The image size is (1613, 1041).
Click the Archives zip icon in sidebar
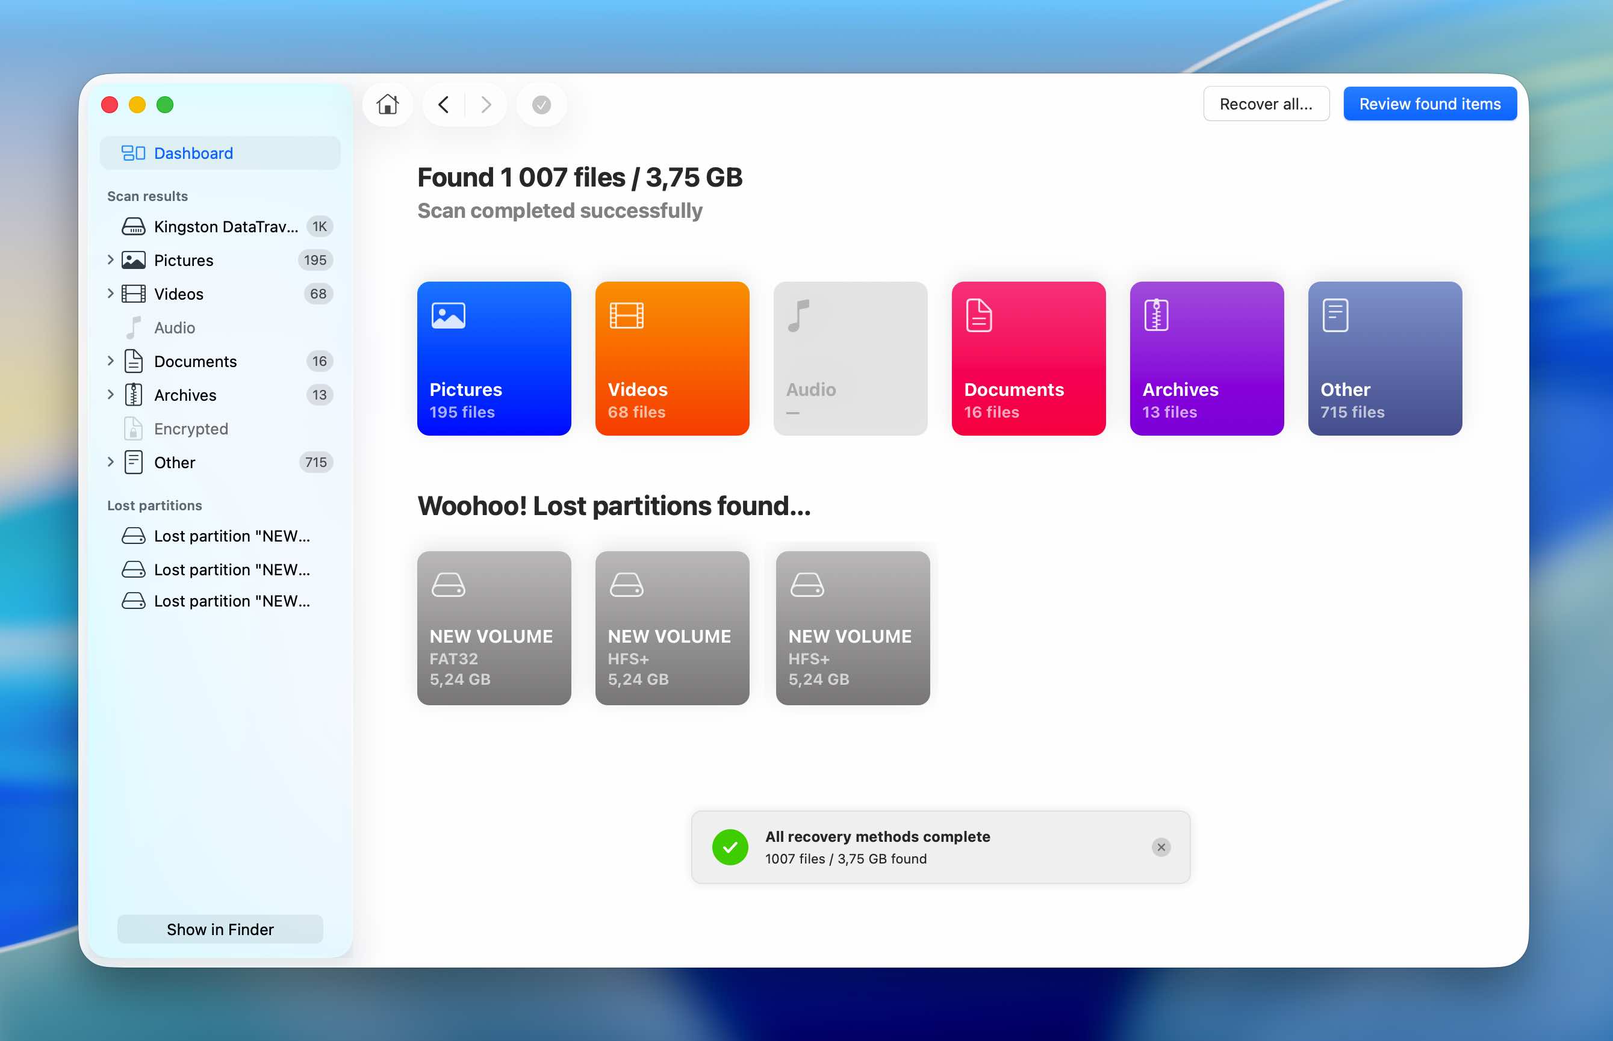click(133, 395)
